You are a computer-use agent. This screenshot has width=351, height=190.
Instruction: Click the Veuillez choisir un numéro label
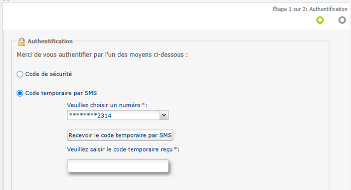point(104,105)
